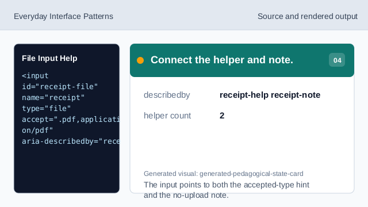
Task: Click the 'Source and rendered output' header text
Action: [308, 17]
